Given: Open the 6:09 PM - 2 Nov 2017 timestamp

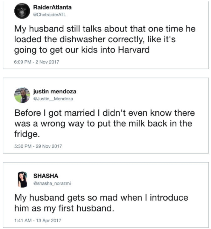Looking at the screenshot, I should pyautogui.click(x=37, y=62).
